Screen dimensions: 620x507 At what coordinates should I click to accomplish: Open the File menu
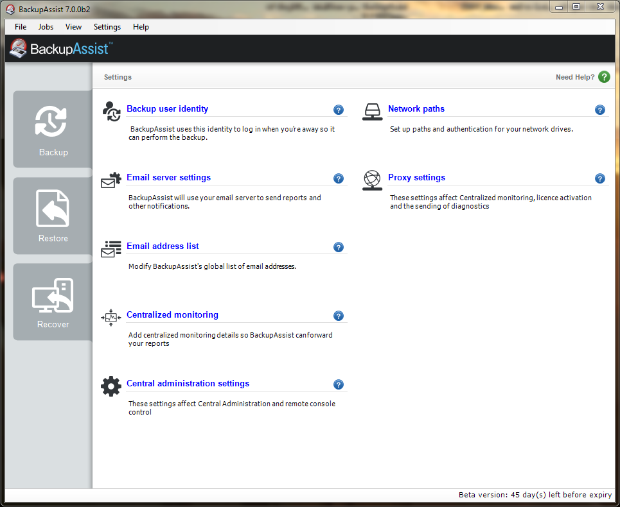21,27
